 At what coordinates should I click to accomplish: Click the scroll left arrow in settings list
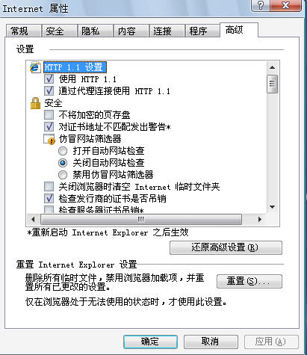33,220
